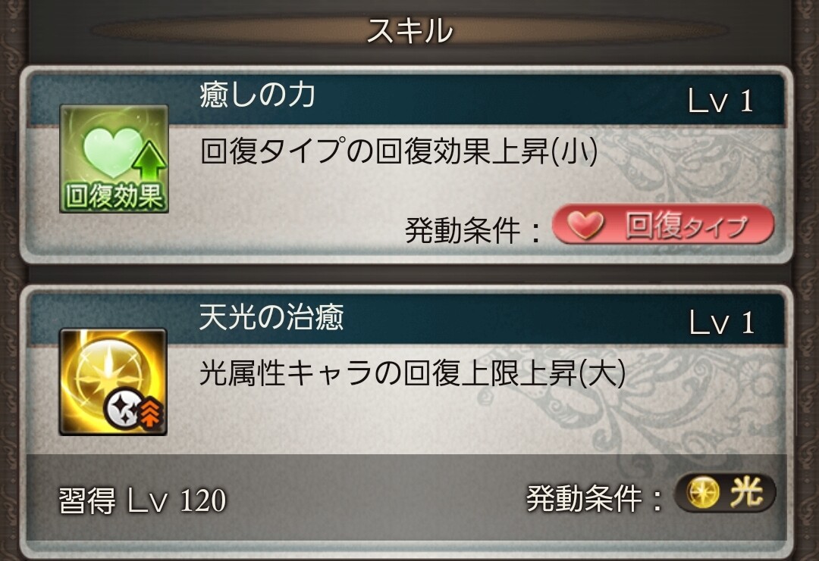The image size is (819, 561).
Task: Select the 天光の治癒 skill title bar
Action: pos(406,319)
